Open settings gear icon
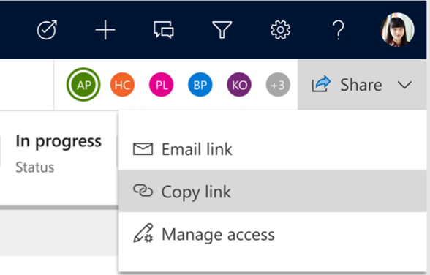The height and width of the screenshot is (275, 430). (x=280, y=29)
